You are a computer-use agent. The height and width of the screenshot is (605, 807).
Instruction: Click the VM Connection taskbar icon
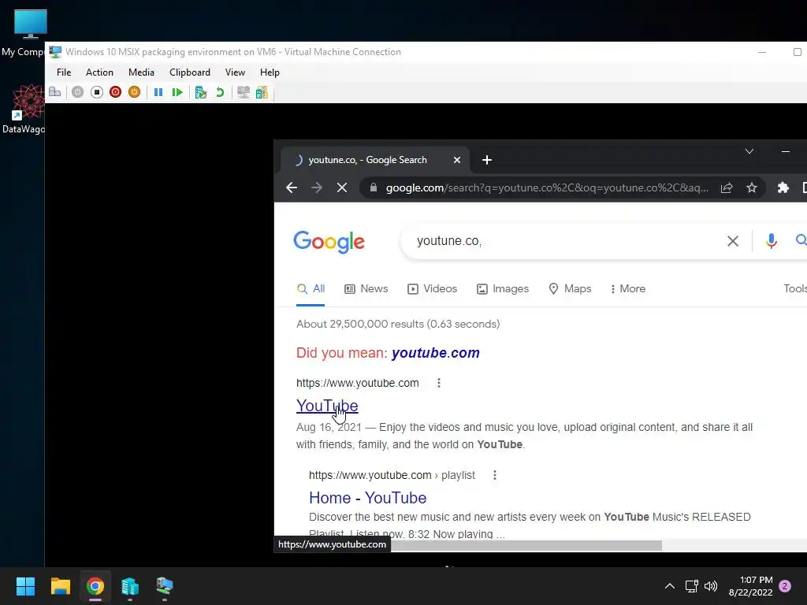click(165, 586)
